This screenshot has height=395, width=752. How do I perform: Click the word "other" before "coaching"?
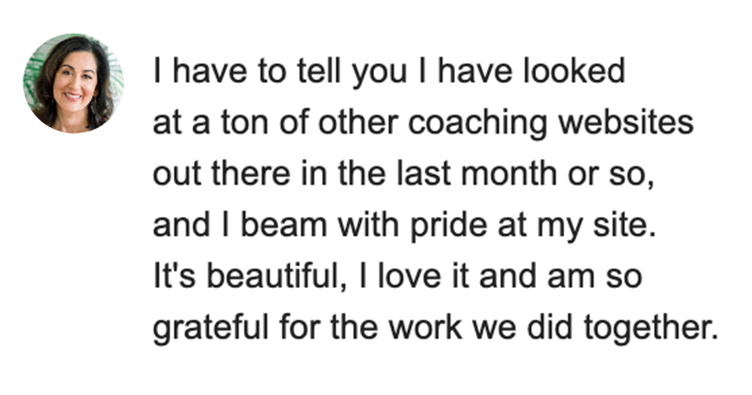(x=358, y=122)
